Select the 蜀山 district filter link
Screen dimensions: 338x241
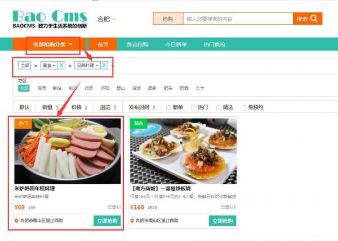pos(121,88)
